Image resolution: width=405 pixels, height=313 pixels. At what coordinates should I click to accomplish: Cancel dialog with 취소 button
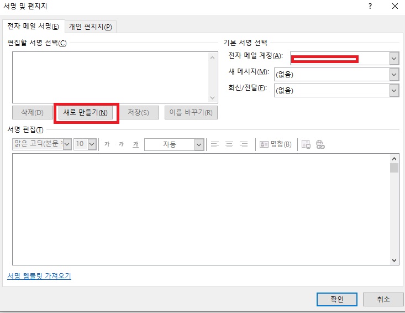383,299
